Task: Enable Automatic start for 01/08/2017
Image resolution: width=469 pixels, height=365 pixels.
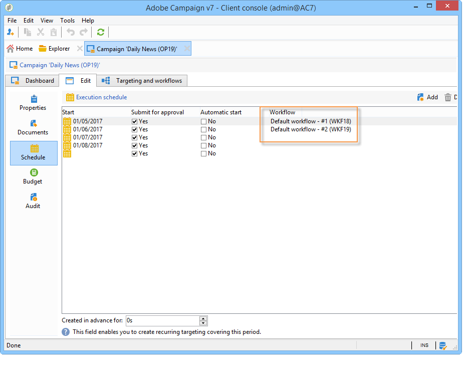Action: (204, 146)
